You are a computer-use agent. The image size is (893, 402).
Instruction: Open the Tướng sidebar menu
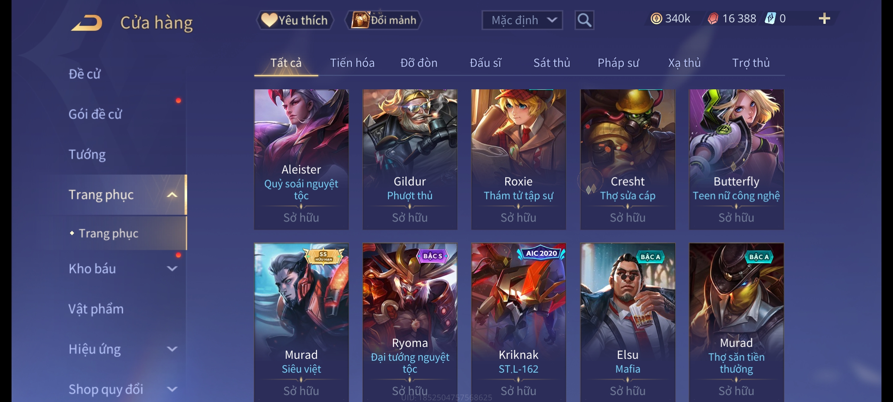[87, 154]
